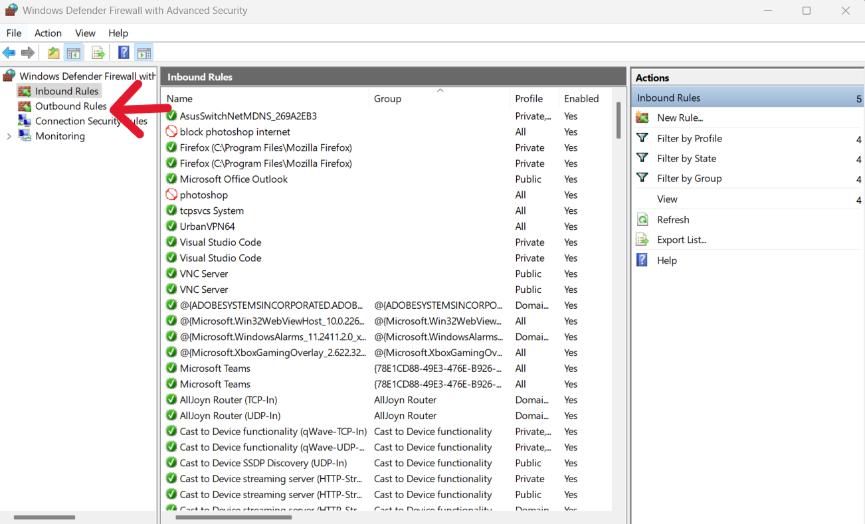Select the 'block photoshop internet' rule
The width and height of the screenshot is (865, 524).
pyautogui.click(x=235, y=131)
